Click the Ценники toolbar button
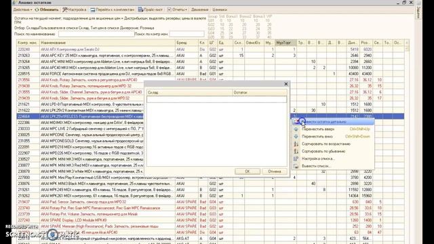Viewport: 434px width, 244px height. [220, 9]
